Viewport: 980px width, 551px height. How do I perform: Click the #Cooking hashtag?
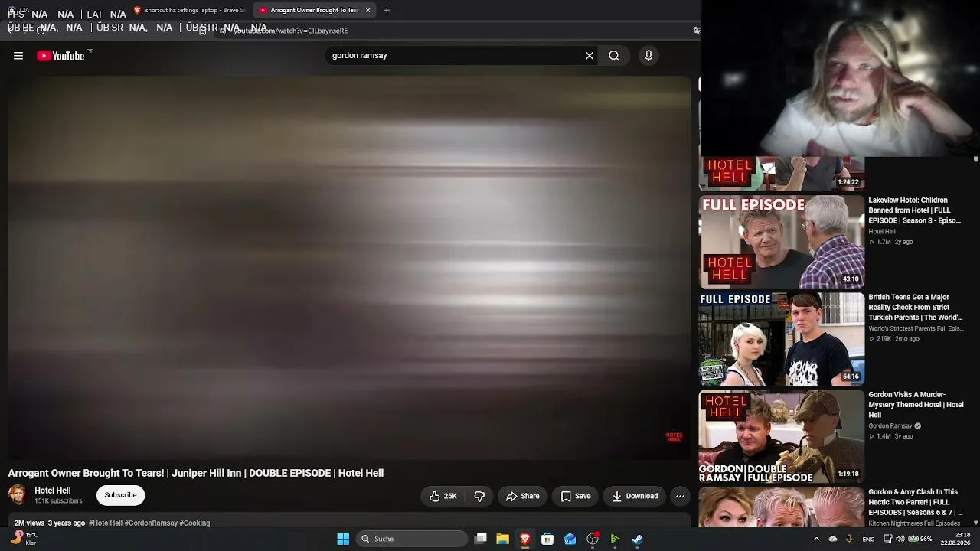[194, 523]
